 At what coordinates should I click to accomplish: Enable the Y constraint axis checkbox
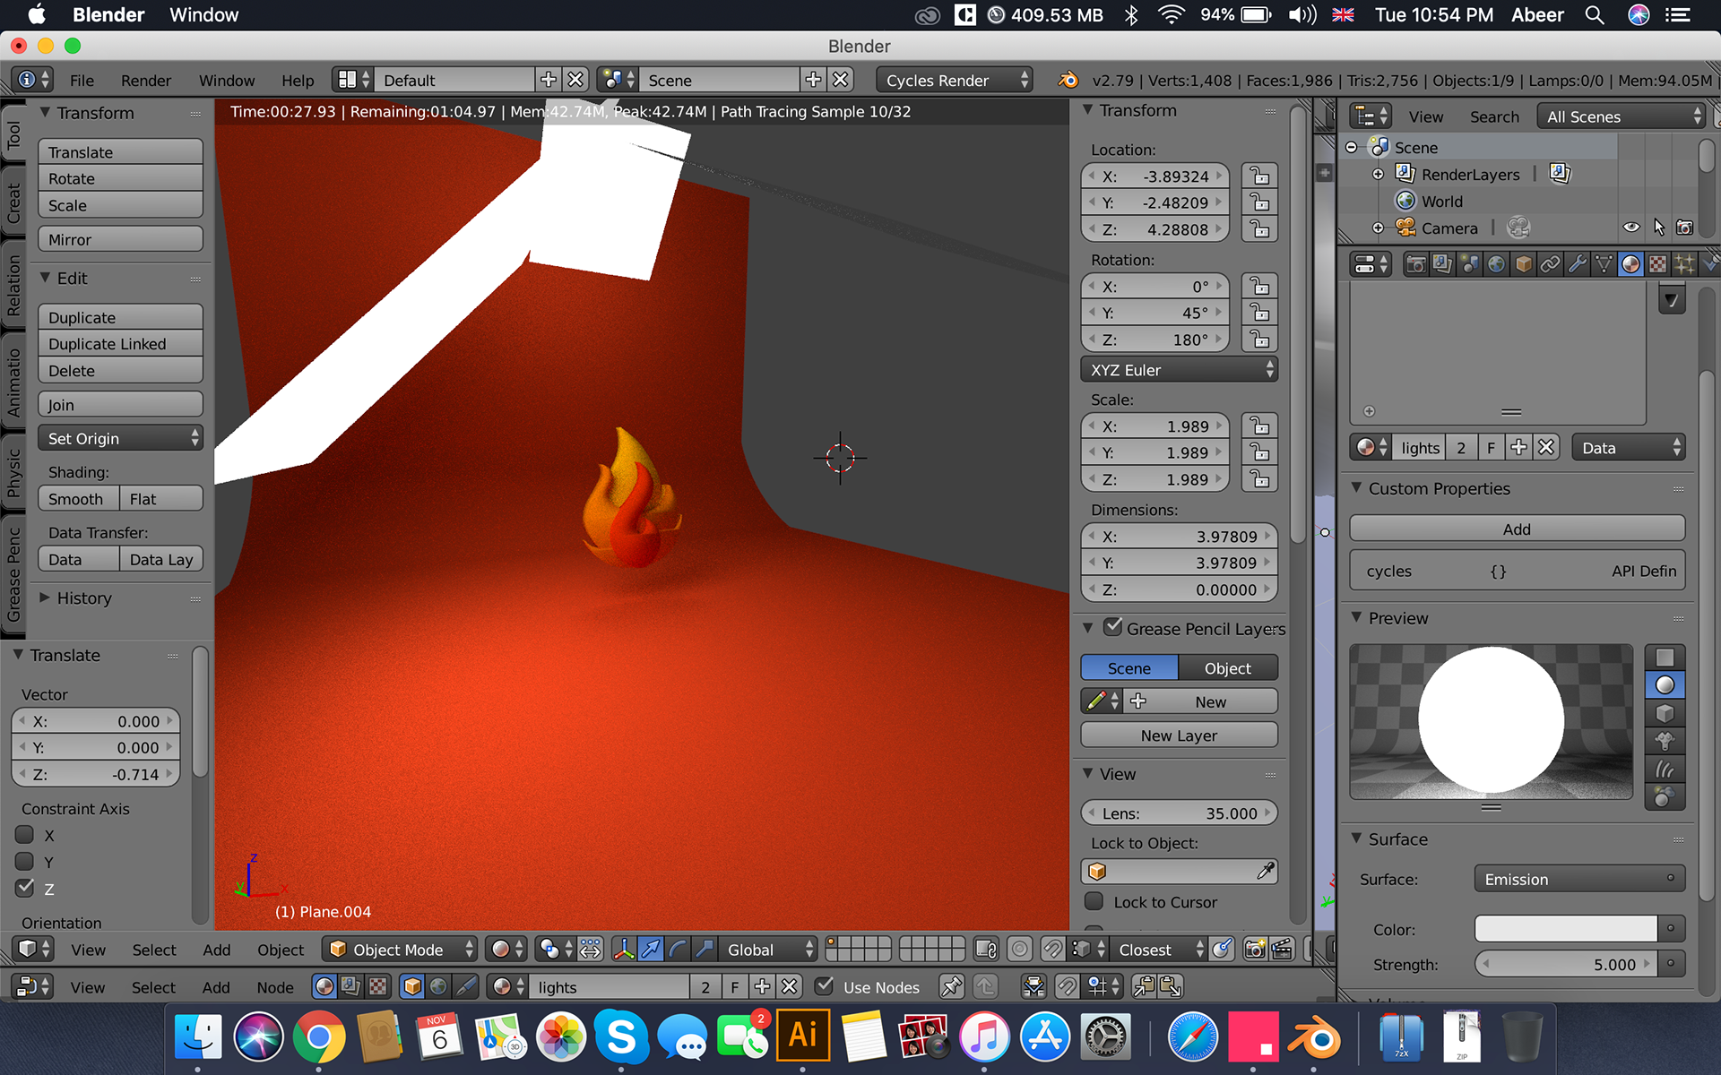(25, 862)
